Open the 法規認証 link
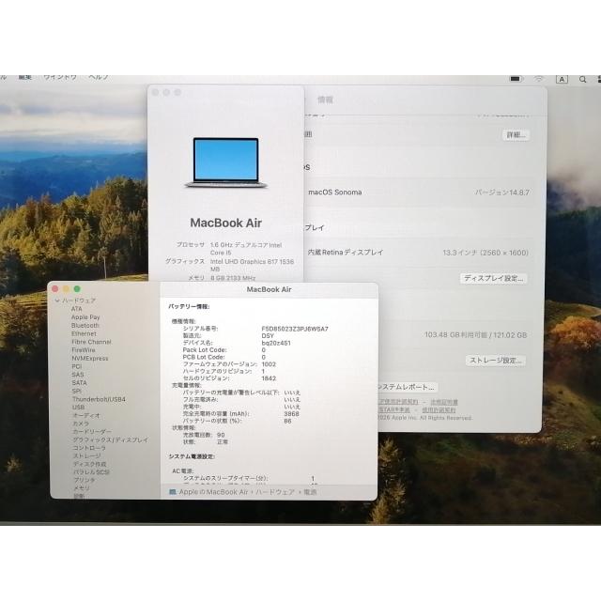 pos(444,402)
